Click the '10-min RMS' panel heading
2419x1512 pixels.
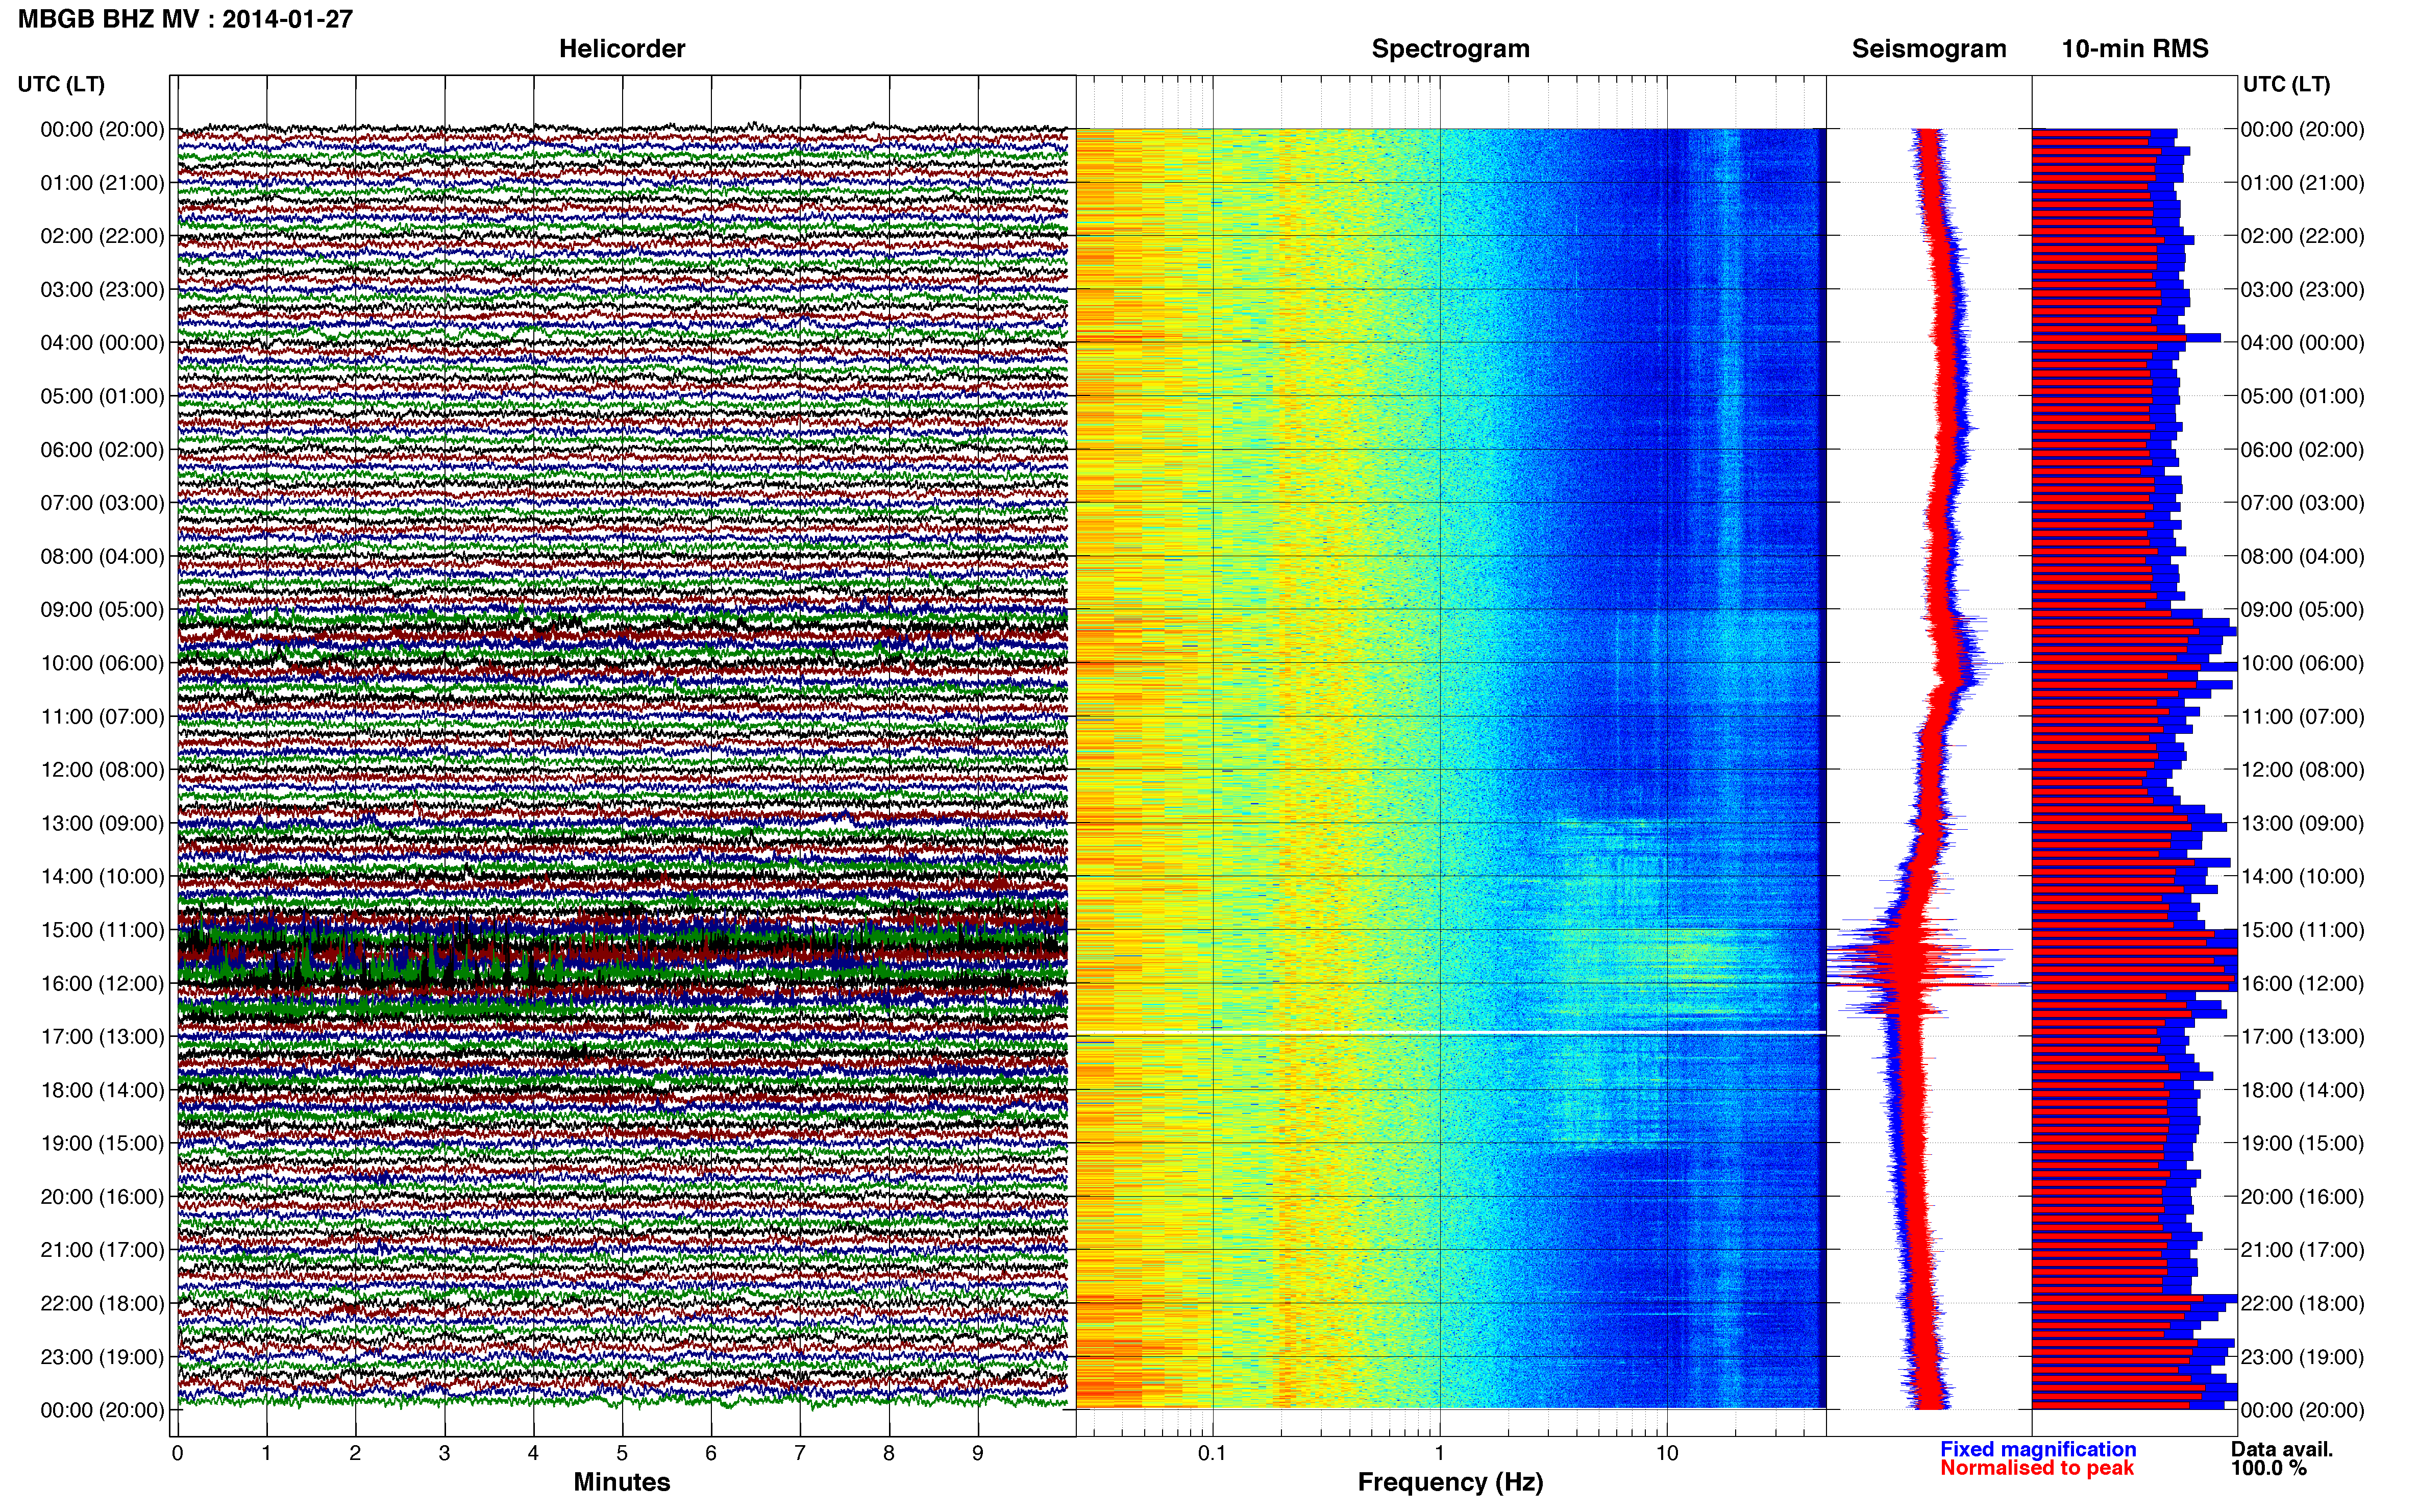click(x=2135, y=49)
